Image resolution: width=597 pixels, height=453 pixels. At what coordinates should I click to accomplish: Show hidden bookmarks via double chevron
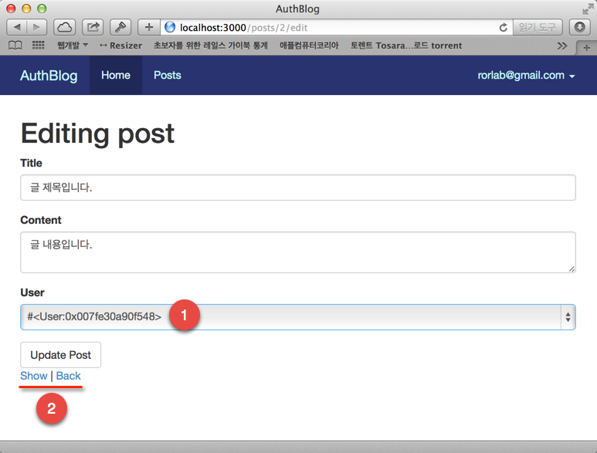coord(561,46)
